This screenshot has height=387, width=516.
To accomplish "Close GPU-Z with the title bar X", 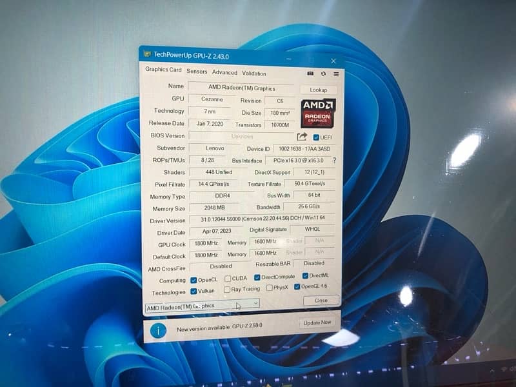I will (x=333, y=61).
